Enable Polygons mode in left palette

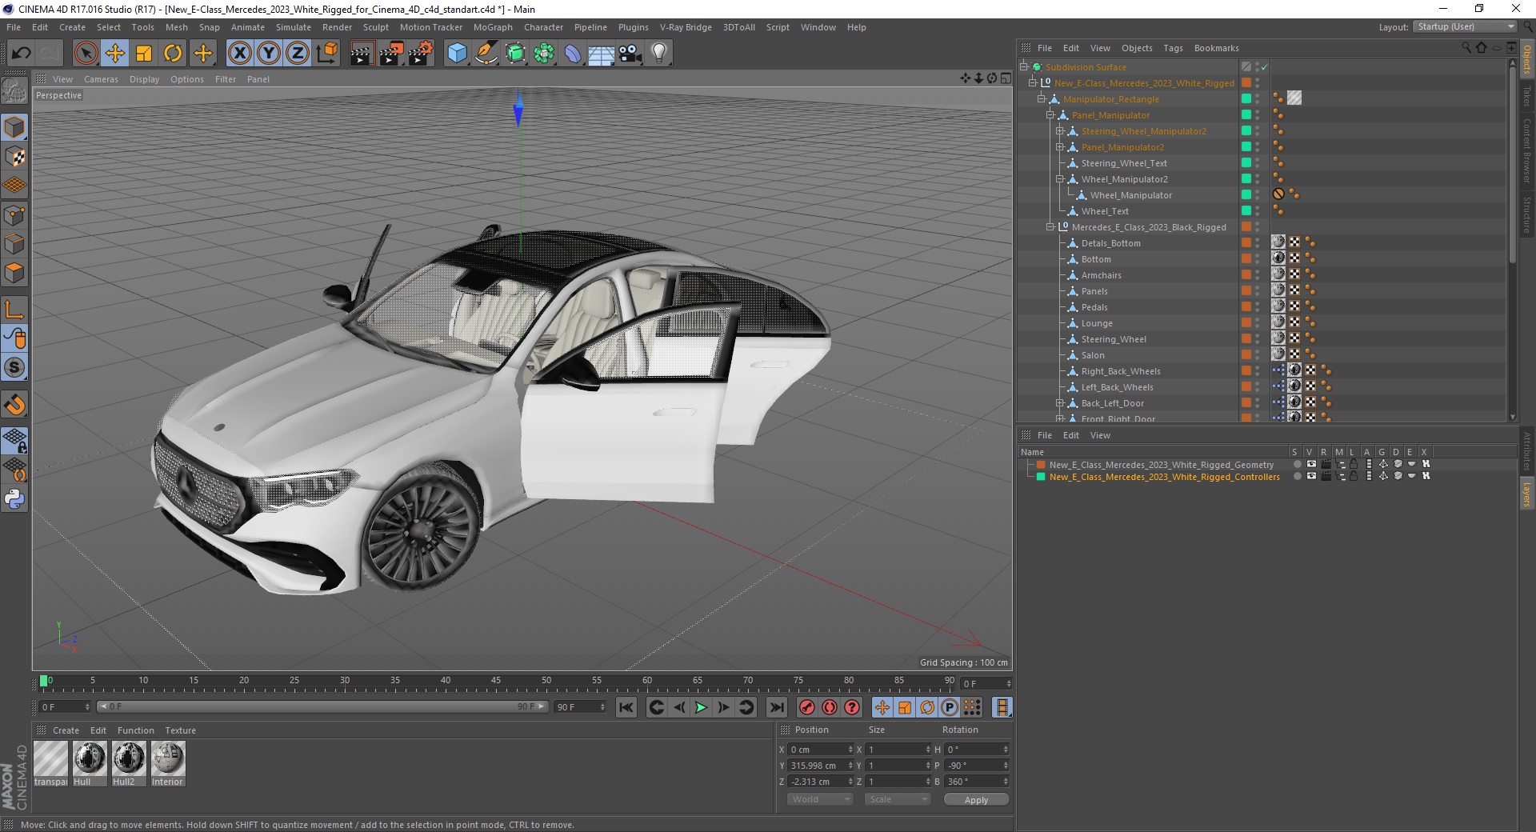tap(14, 273)
